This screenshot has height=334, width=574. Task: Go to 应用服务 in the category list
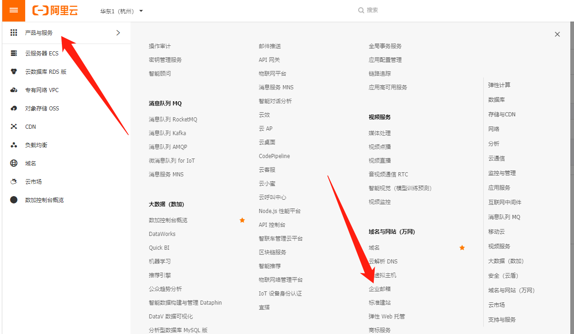[x=499, y=188]
